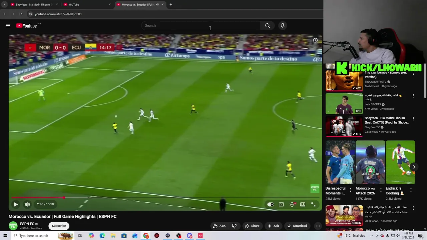Reload the current page
This screenshot has height=240, width=427.
coord(21,14)
